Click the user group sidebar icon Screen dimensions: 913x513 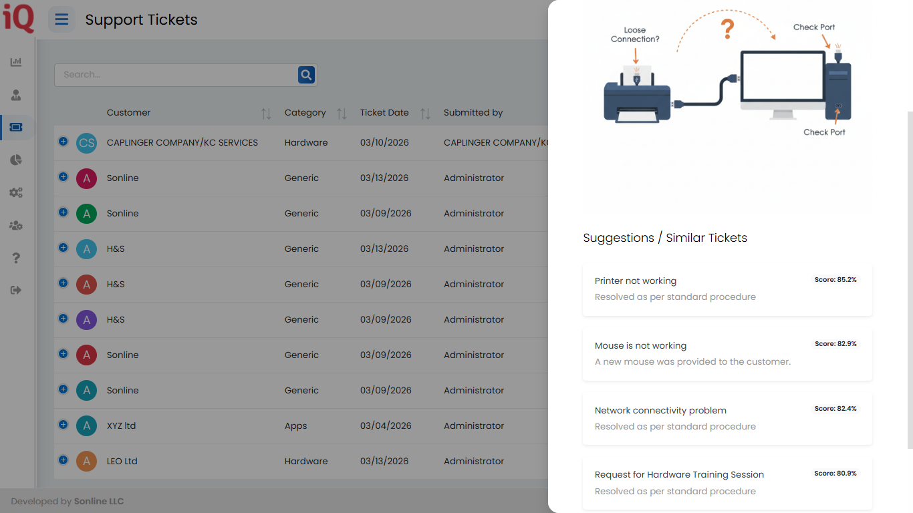point(16,226)
